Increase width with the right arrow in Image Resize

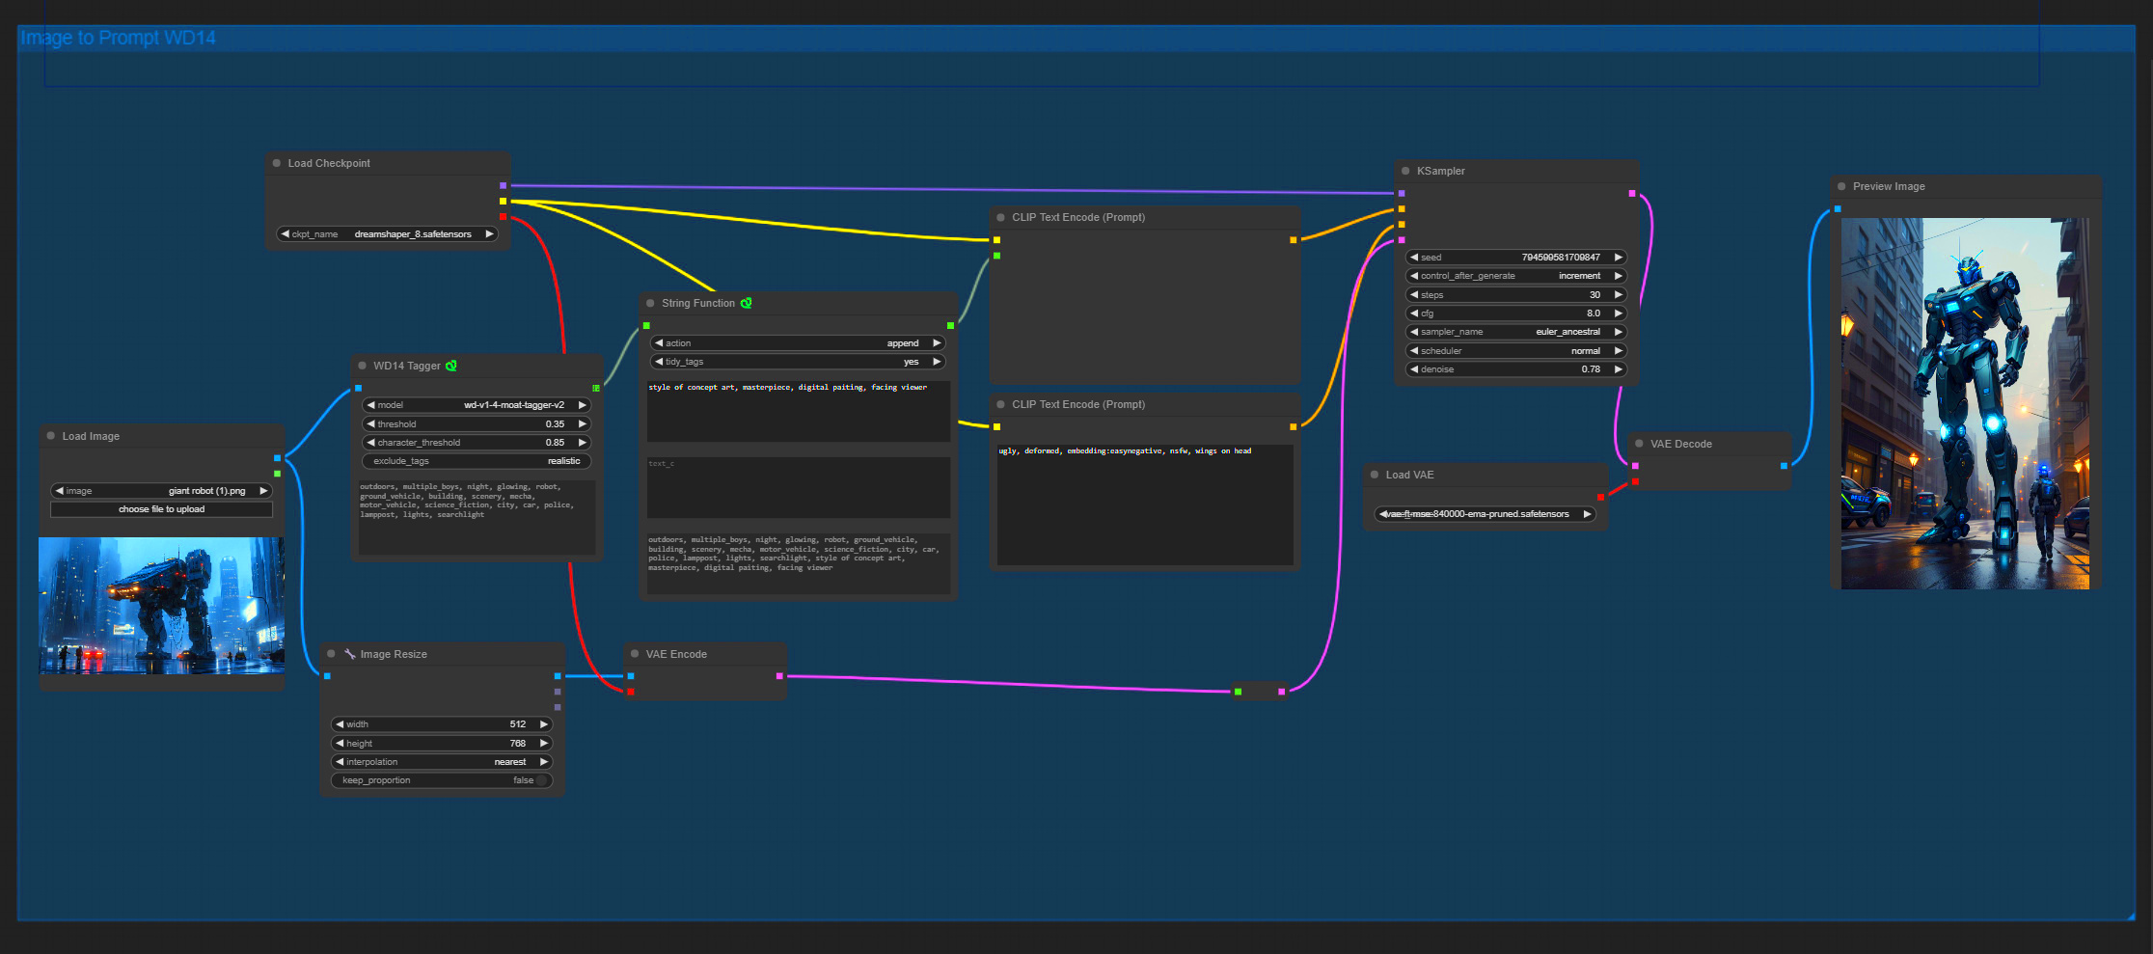tap(544, 724)
